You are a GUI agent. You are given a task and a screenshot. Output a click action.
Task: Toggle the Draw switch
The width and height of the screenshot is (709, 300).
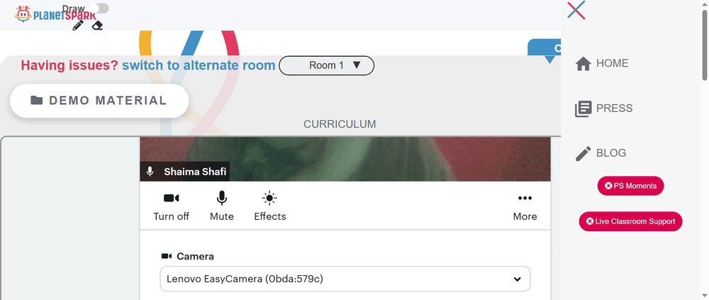[x=99, y=8]
